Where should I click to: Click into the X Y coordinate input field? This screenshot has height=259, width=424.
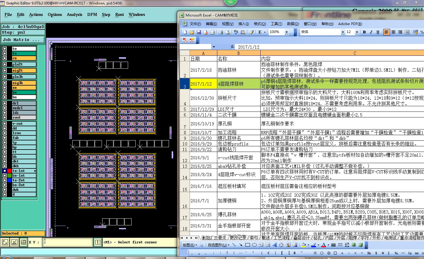[x=67, y=242]
